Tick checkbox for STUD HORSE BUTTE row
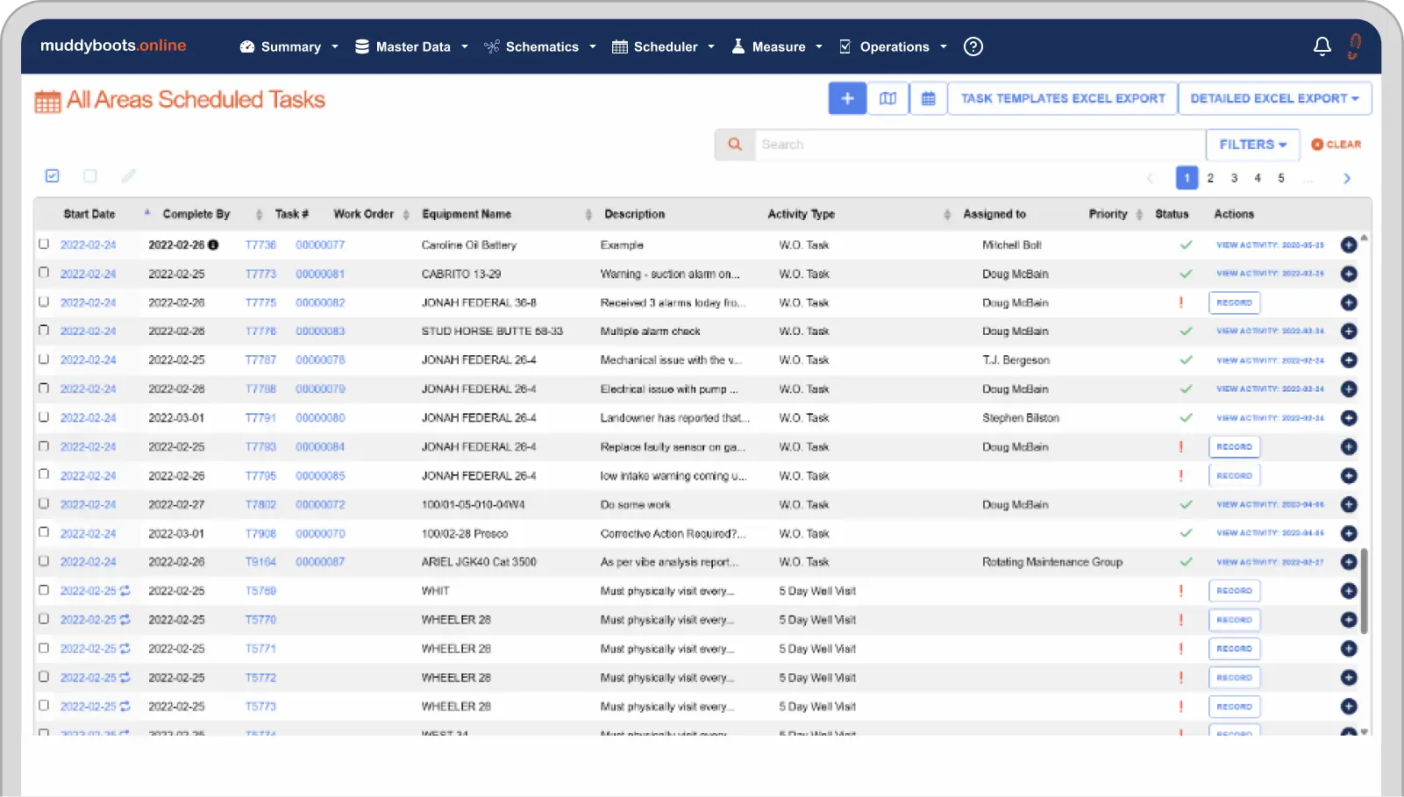Screen dimensions: 1404x797 [44, 331]
